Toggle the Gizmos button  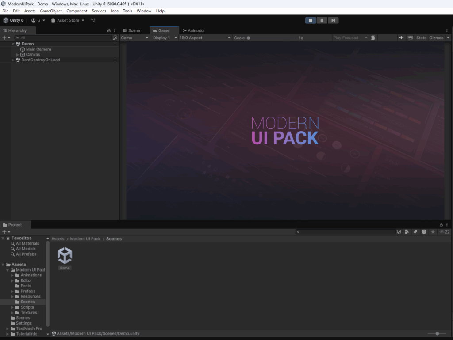coord(436,38)
